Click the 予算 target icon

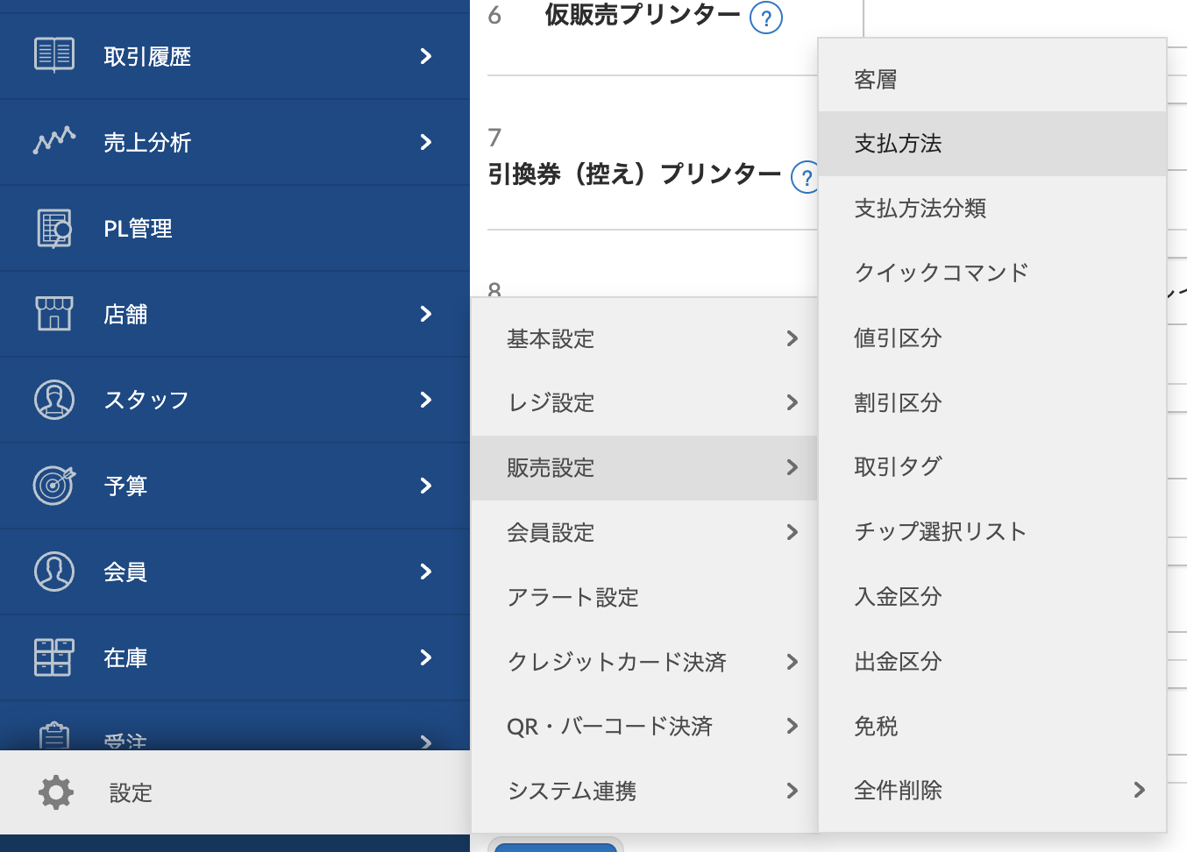(x=53, y=486)
